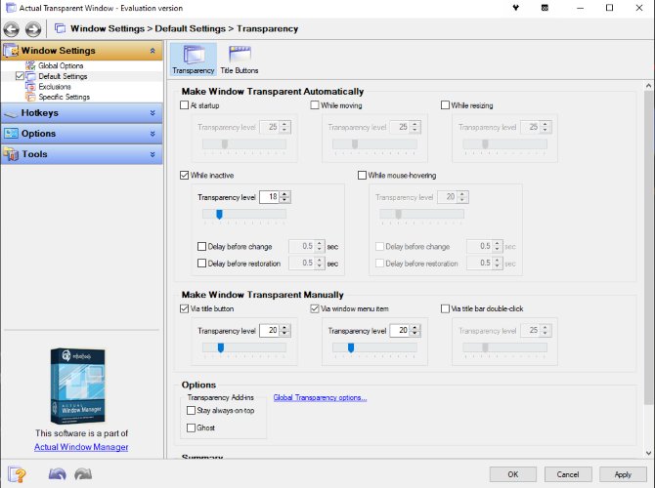655x488 pixels.
Task: Click the help icon at bottom left
Action: click(x=17, y=475)
